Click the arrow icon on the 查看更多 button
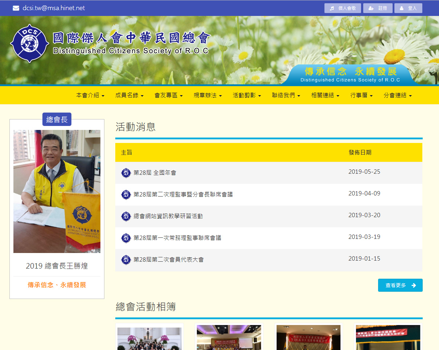This screenshot has height=350, width=439. click(x=414, y=285)
